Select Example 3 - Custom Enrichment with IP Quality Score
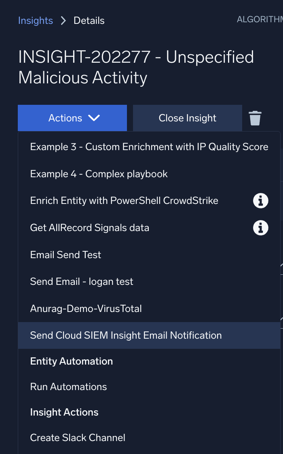The image size is (283, 454). coord(149,146)
